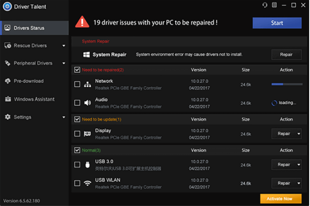Click the green Normal(3) label
Image resolution: width=310 pixels, height=206 pixels.
[x=91, y=150]
